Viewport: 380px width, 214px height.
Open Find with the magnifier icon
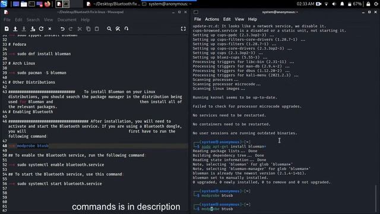coord(109,29)
